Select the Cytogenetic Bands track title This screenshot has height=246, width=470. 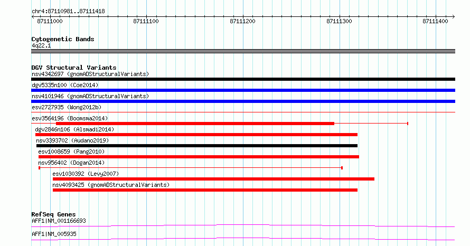pos(63,39)
